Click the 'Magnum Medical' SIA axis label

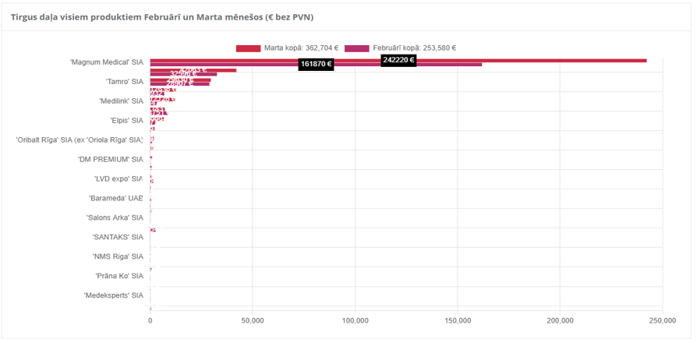(x=107, y=62)
